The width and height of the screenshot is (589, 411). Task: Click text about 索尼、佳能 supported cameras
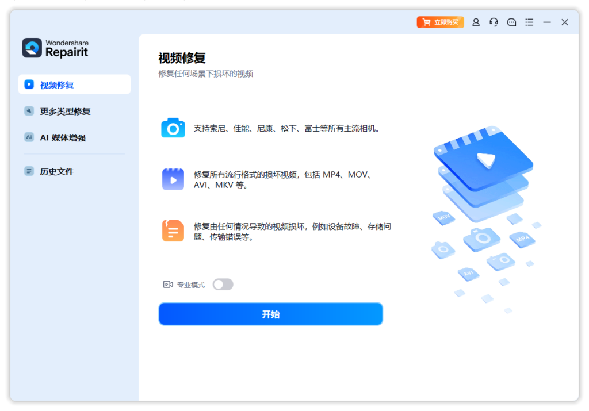(x=288, y=128)
